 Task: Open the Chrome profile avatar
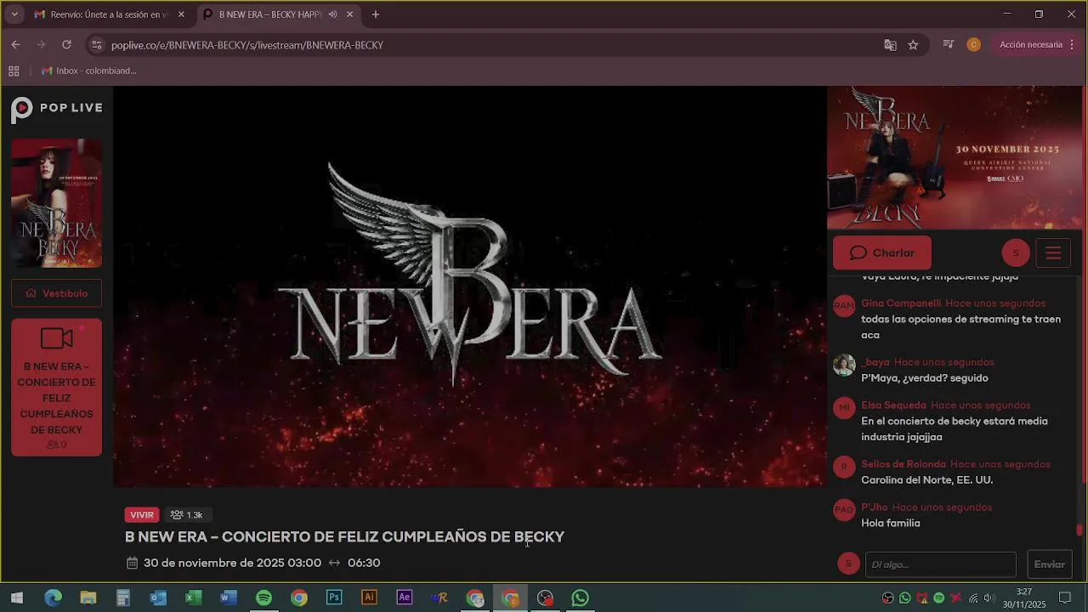point(973,45)
